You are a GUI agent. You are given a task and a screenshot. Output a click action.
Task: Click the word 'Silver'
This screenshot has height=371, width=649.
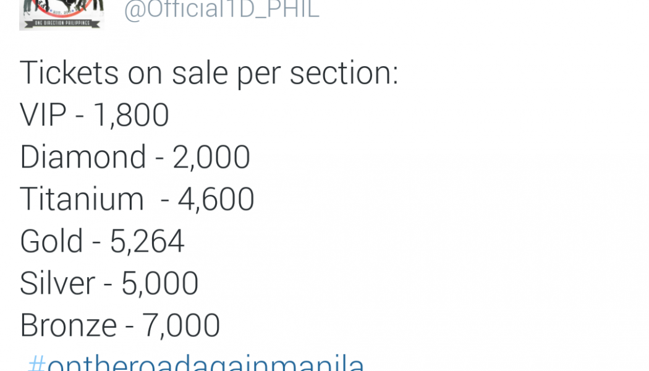(57, 284)
